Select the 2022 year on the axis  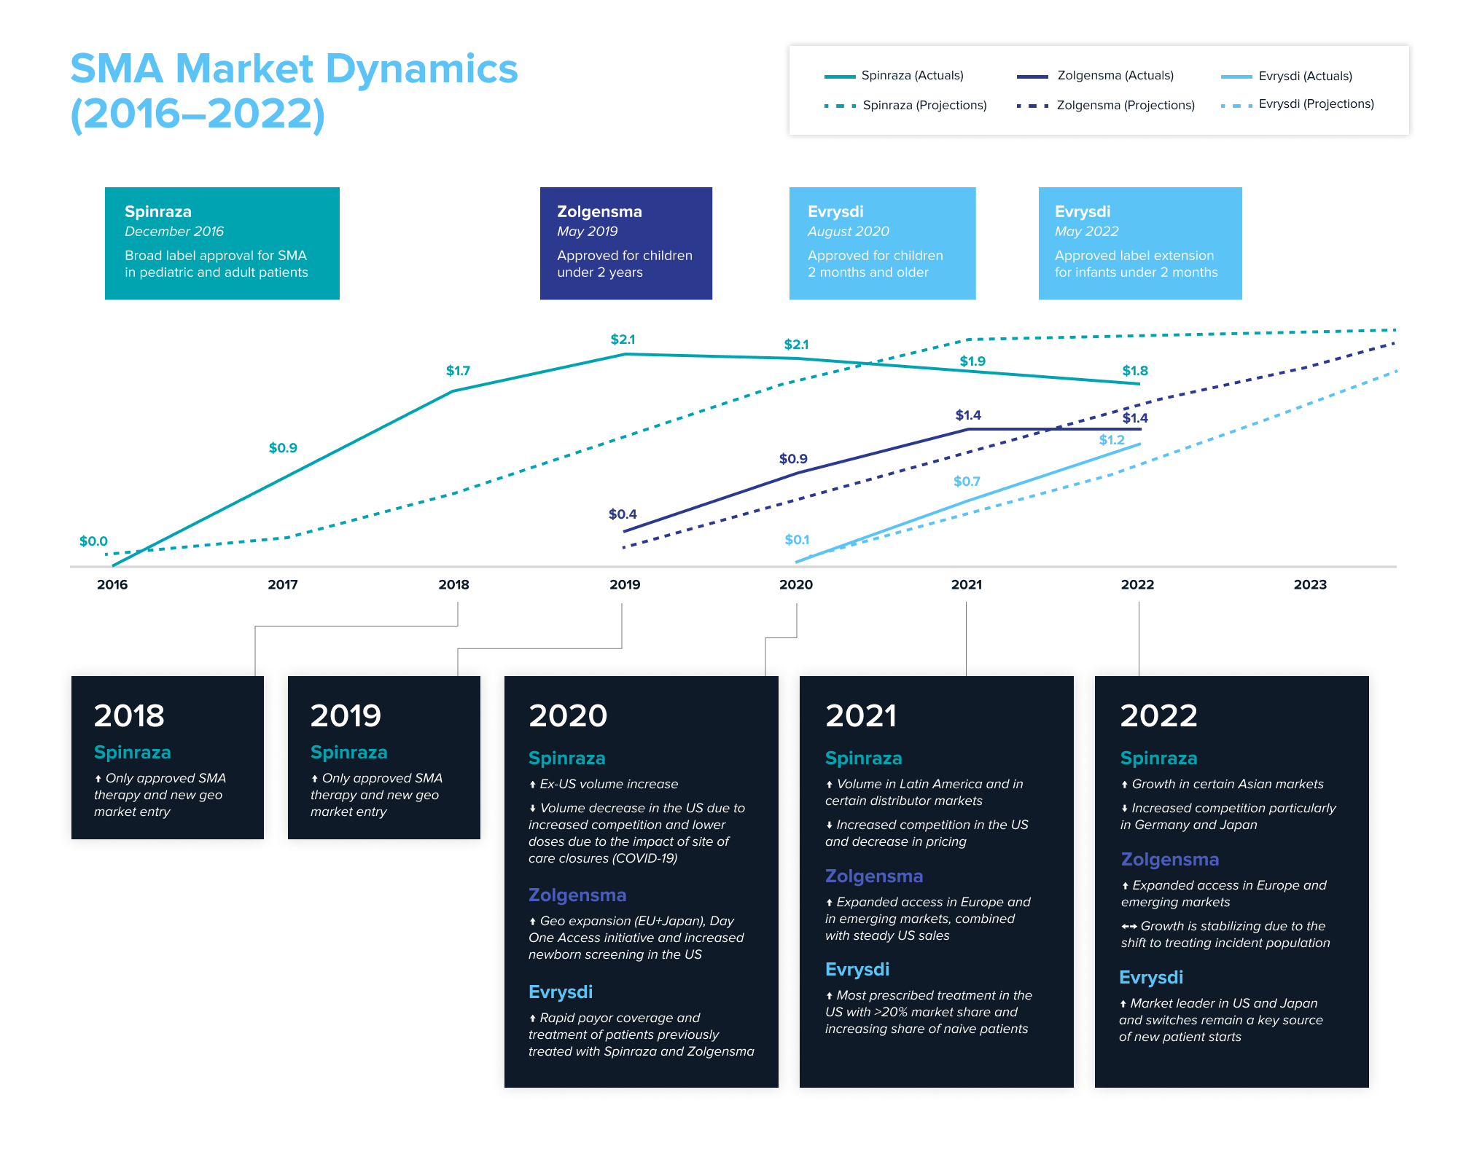coord(1137,584)
